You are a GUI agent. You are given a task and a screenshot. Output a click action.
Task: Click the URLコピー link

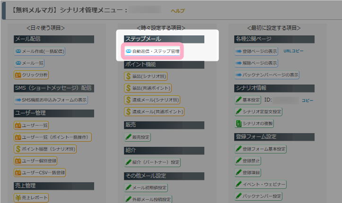point(293,51)
